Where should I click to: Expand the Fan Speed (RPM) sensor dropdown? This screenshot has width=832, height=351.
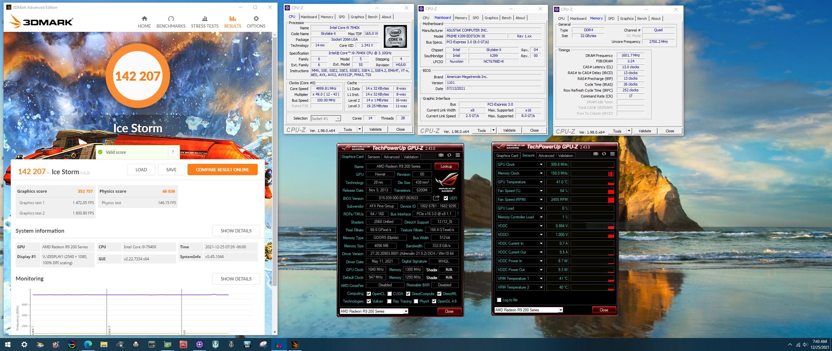point(541,200)
